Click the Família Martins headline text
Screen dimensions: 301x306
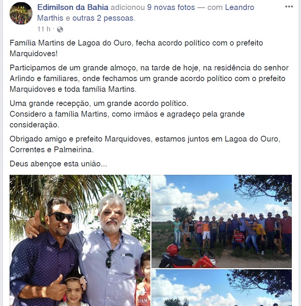click(136, 48)
